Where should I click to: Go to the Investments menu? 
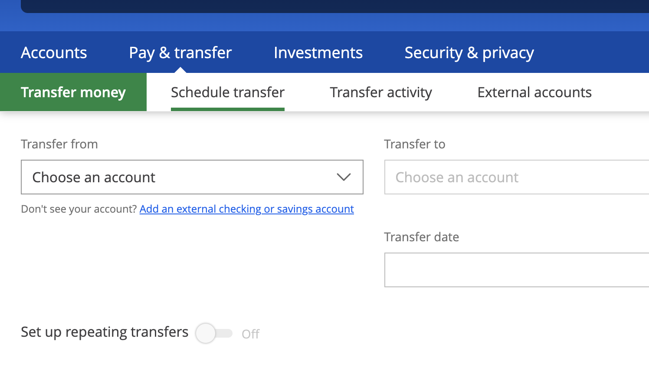(x=318, y=53)
